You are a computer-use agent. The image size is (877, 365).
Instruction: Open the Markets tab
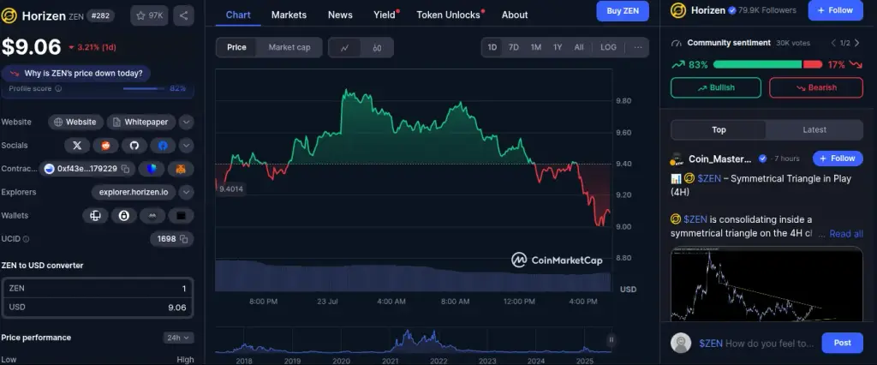point(289,15)
